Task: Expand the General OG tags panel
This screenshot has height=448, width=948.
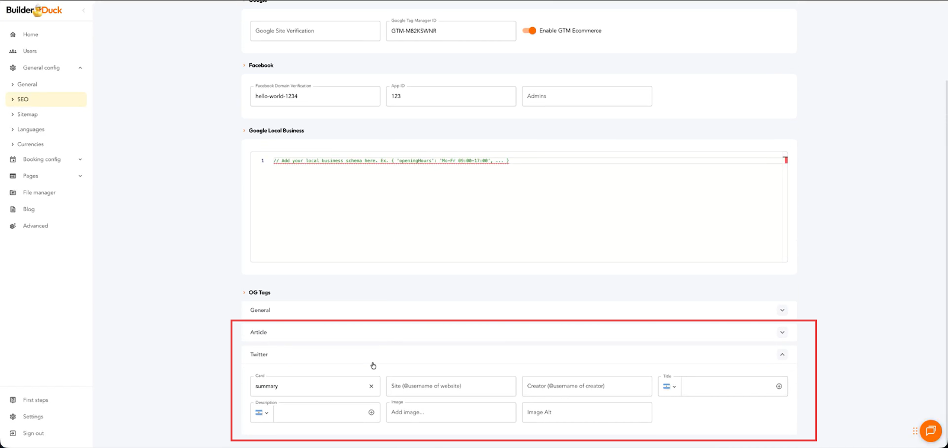Action: click(782, 310)
